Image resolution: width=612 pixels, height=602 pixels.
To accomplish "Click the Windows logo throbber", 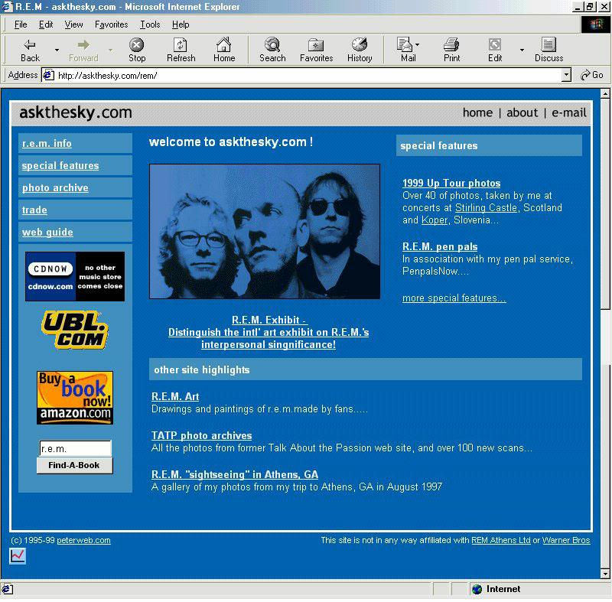I will (596, 24).
